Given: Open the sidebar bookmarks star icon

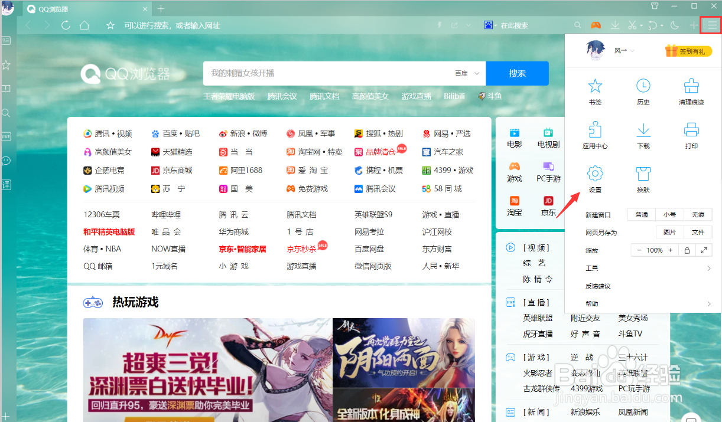Looking at the screenshot, I should pyautogui.click(x=6, y=64).
